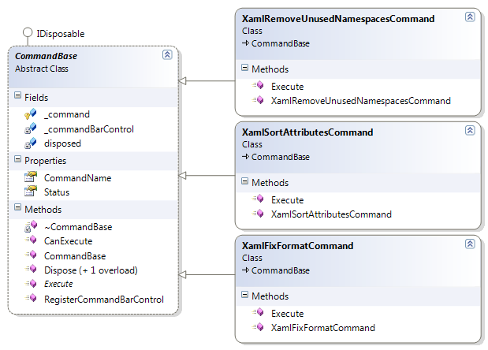Viewport: 488px width, 350px height.
Task: Click the Status property icon
Action: coord(31,191)
